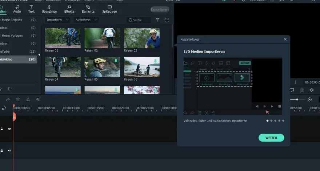The image size is (320, 171).
Task: Open the media filter funnel icon
Action: [x=157, y=20]
